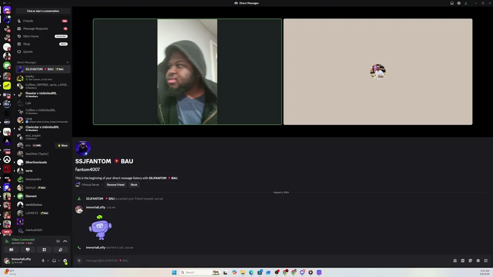Click the attachment plus button in message bar
Screen dimensions: 493x277
tap(79, 261)
